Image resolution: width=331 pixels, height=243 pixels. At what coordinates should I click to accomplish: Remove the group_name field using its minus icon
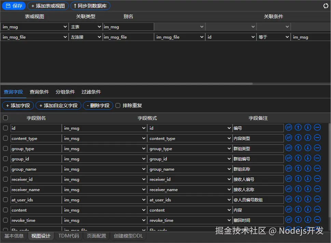click(x=317, y=168)
